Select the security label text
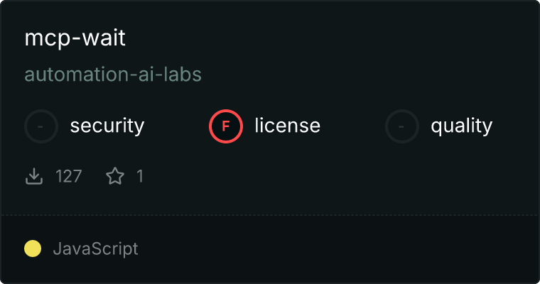540x284 pixels. 107,126
